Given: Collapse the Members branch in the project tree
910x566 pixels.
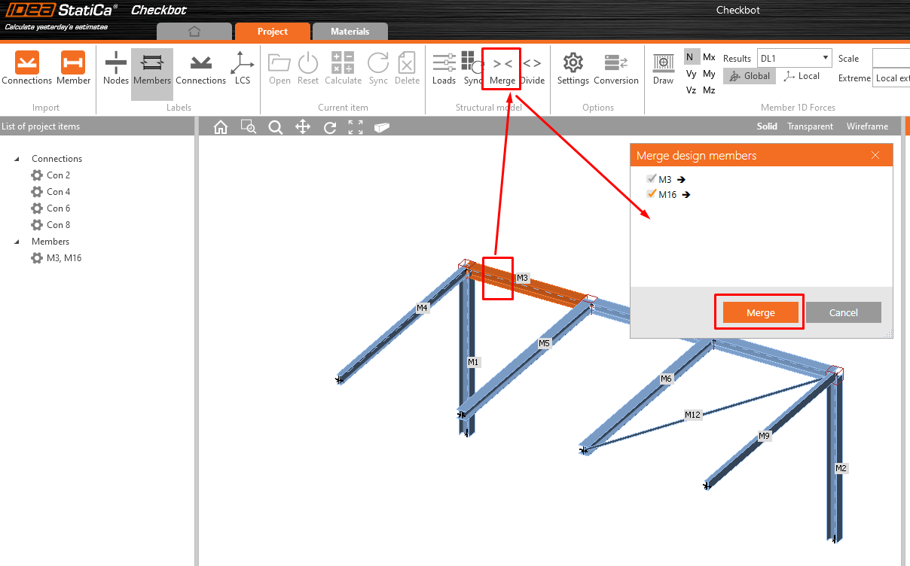Looking at the screenshot, I should 17,241.
